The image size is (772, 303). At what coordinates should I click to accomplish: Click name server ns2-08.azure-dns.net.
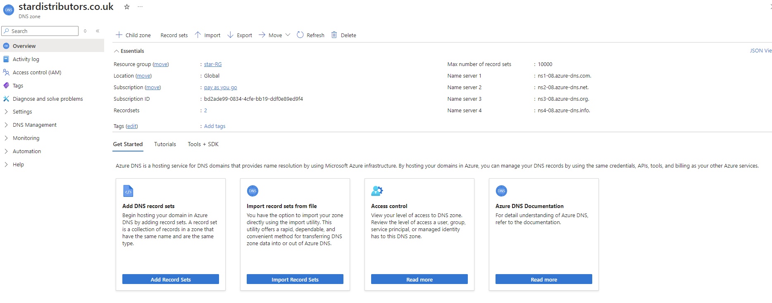[563, 87]
